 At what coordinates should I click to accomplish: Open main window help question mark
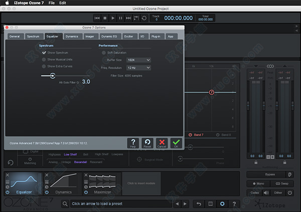tap(234, 204)
